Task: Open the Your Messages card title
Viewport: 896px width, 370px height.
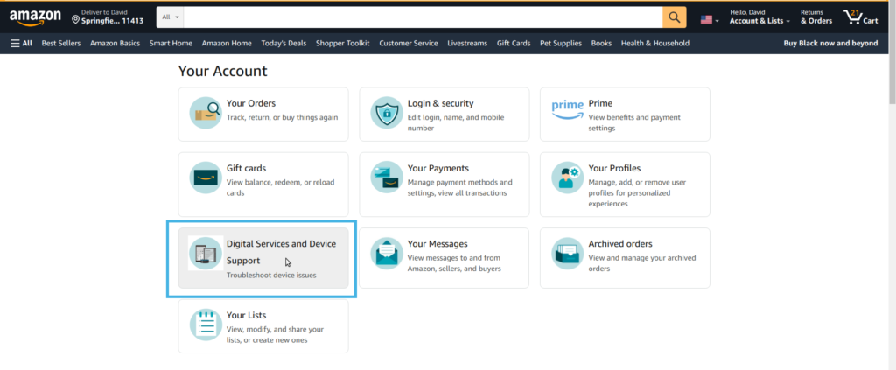Action: click(437, 244)
